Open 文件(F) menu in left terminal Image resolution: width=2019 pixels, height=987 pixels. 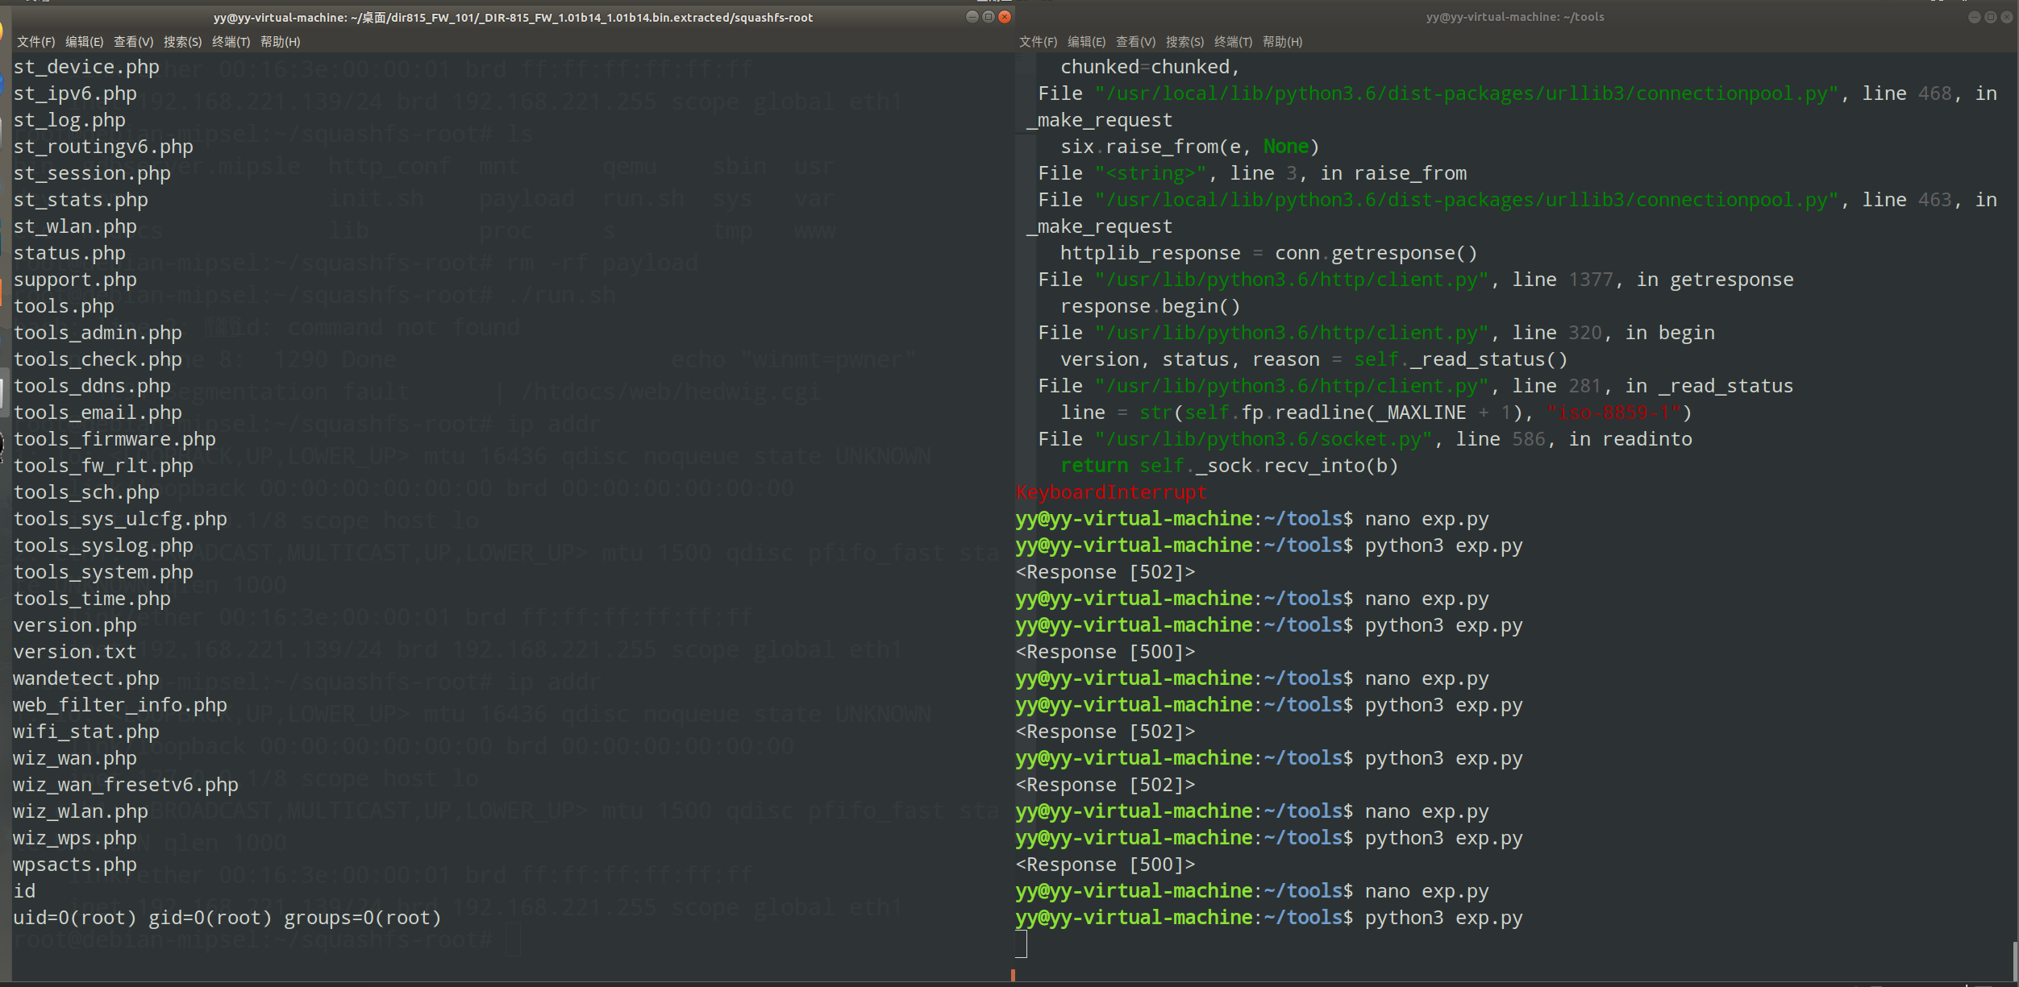pyautogui.click(x=35, y=42)
